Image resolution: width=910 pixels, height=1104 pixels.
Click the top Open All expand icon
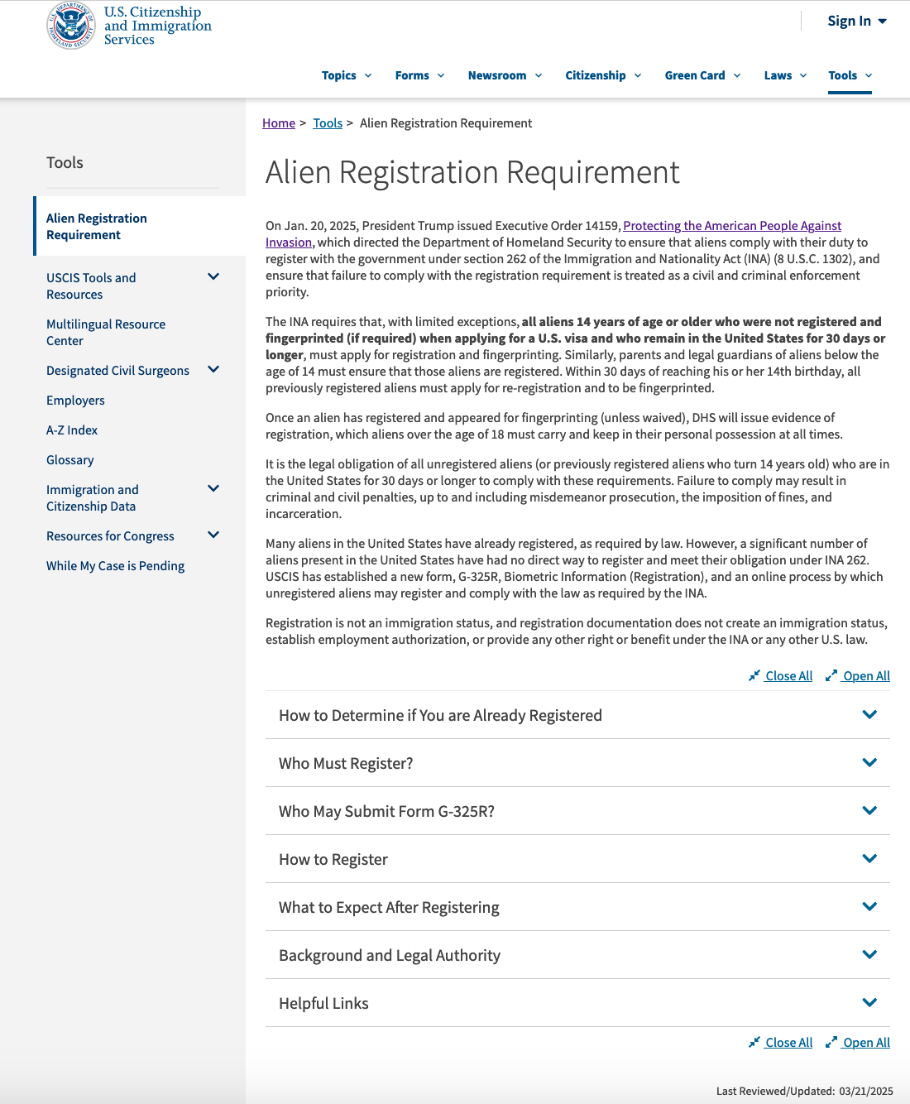(x=831, y=676)
